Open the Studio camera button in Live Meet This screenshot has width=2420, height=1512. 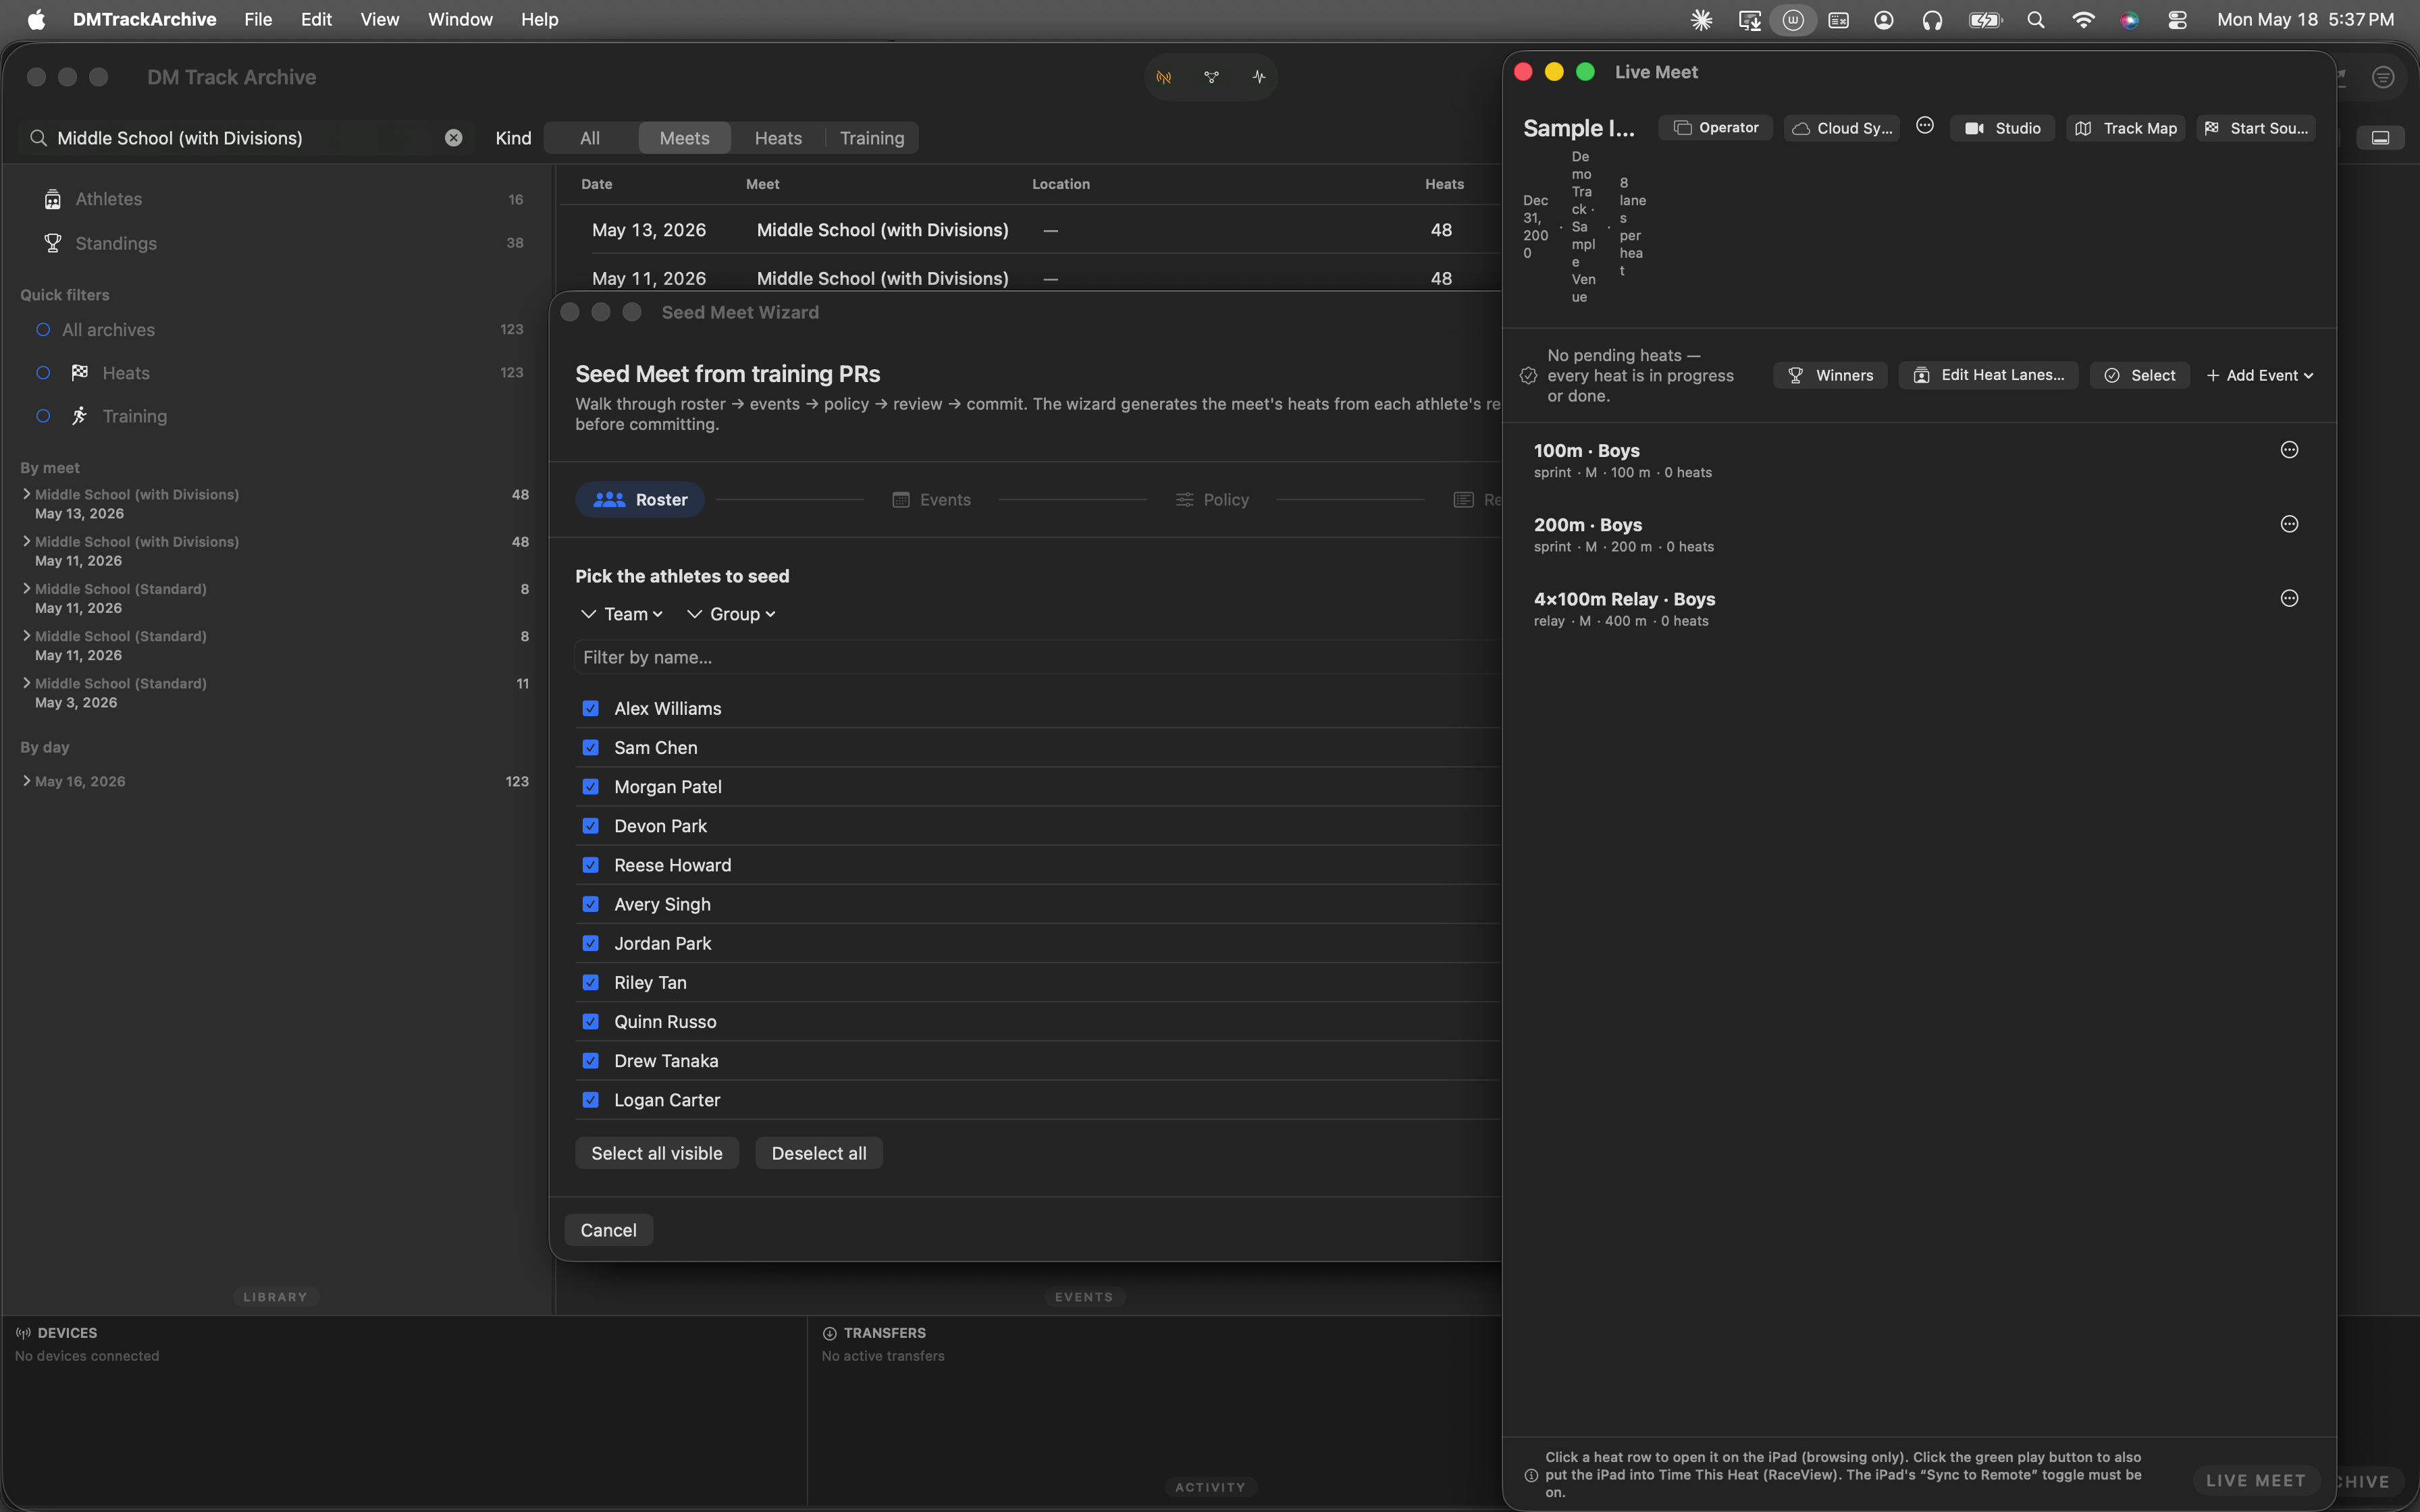[2002, 128]
